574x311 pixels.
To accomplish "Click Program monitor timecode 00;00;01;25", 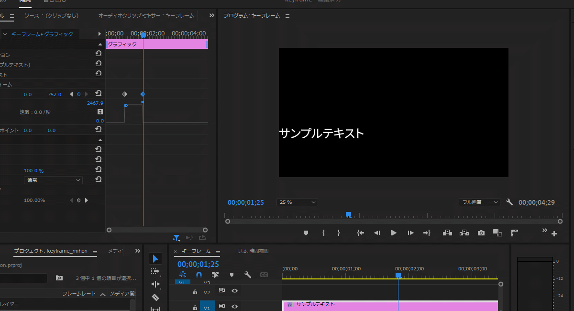I will [246, 202].
